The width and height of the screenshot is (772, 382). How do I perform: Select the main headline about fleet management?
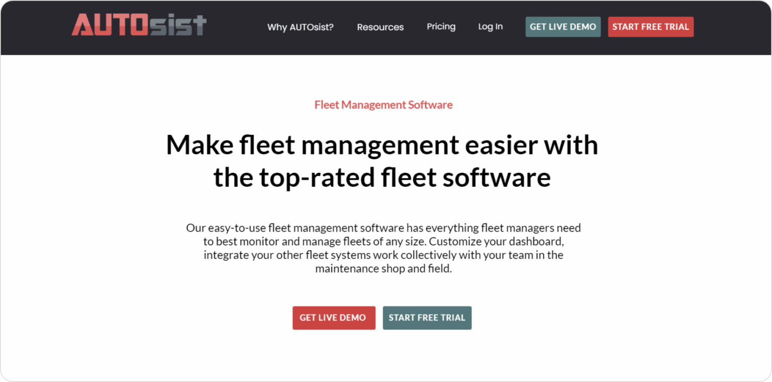382,161
